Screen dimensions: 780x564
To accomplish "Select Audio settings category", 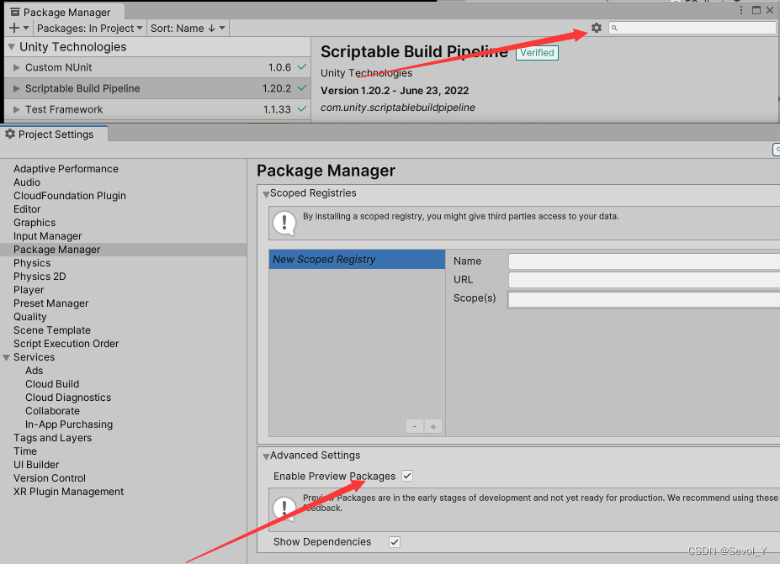I will [27, 182].
